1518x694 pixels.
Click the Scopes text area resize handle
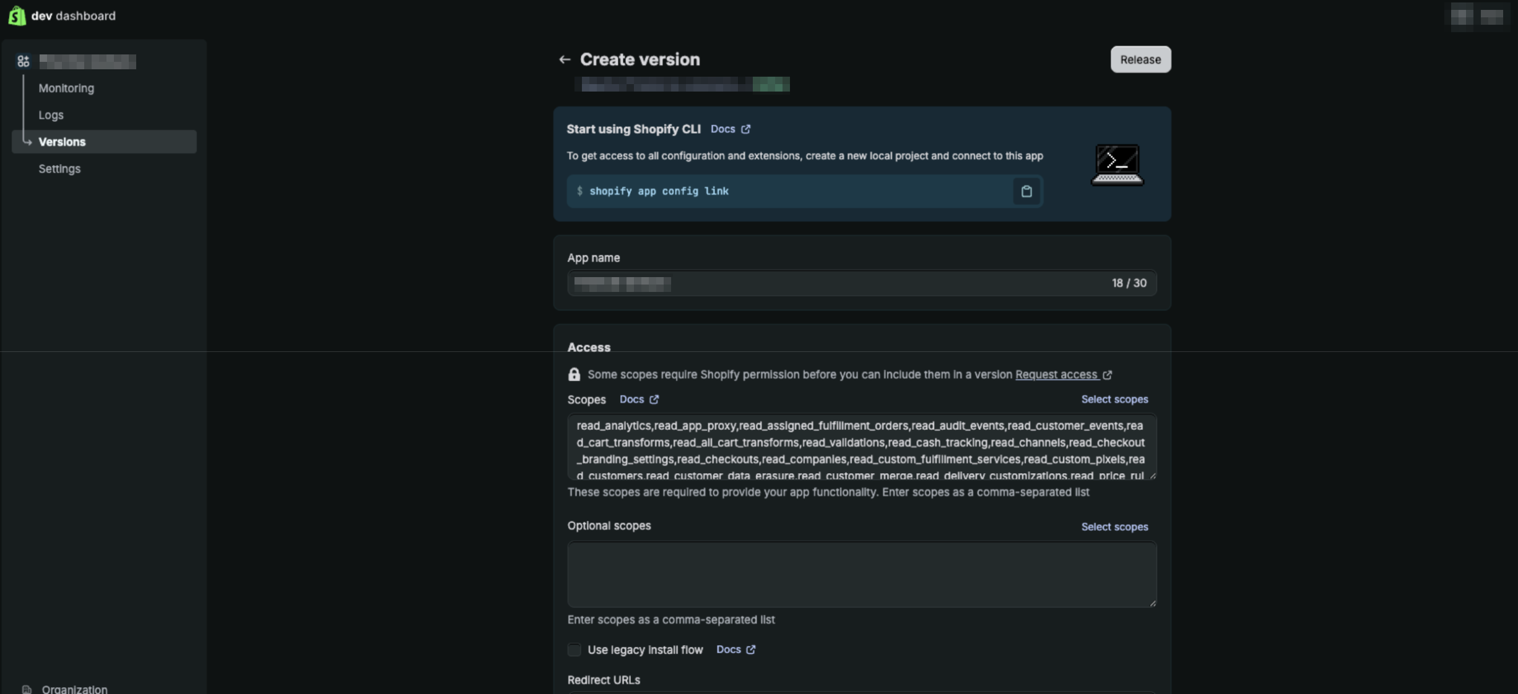(1152, 476)
